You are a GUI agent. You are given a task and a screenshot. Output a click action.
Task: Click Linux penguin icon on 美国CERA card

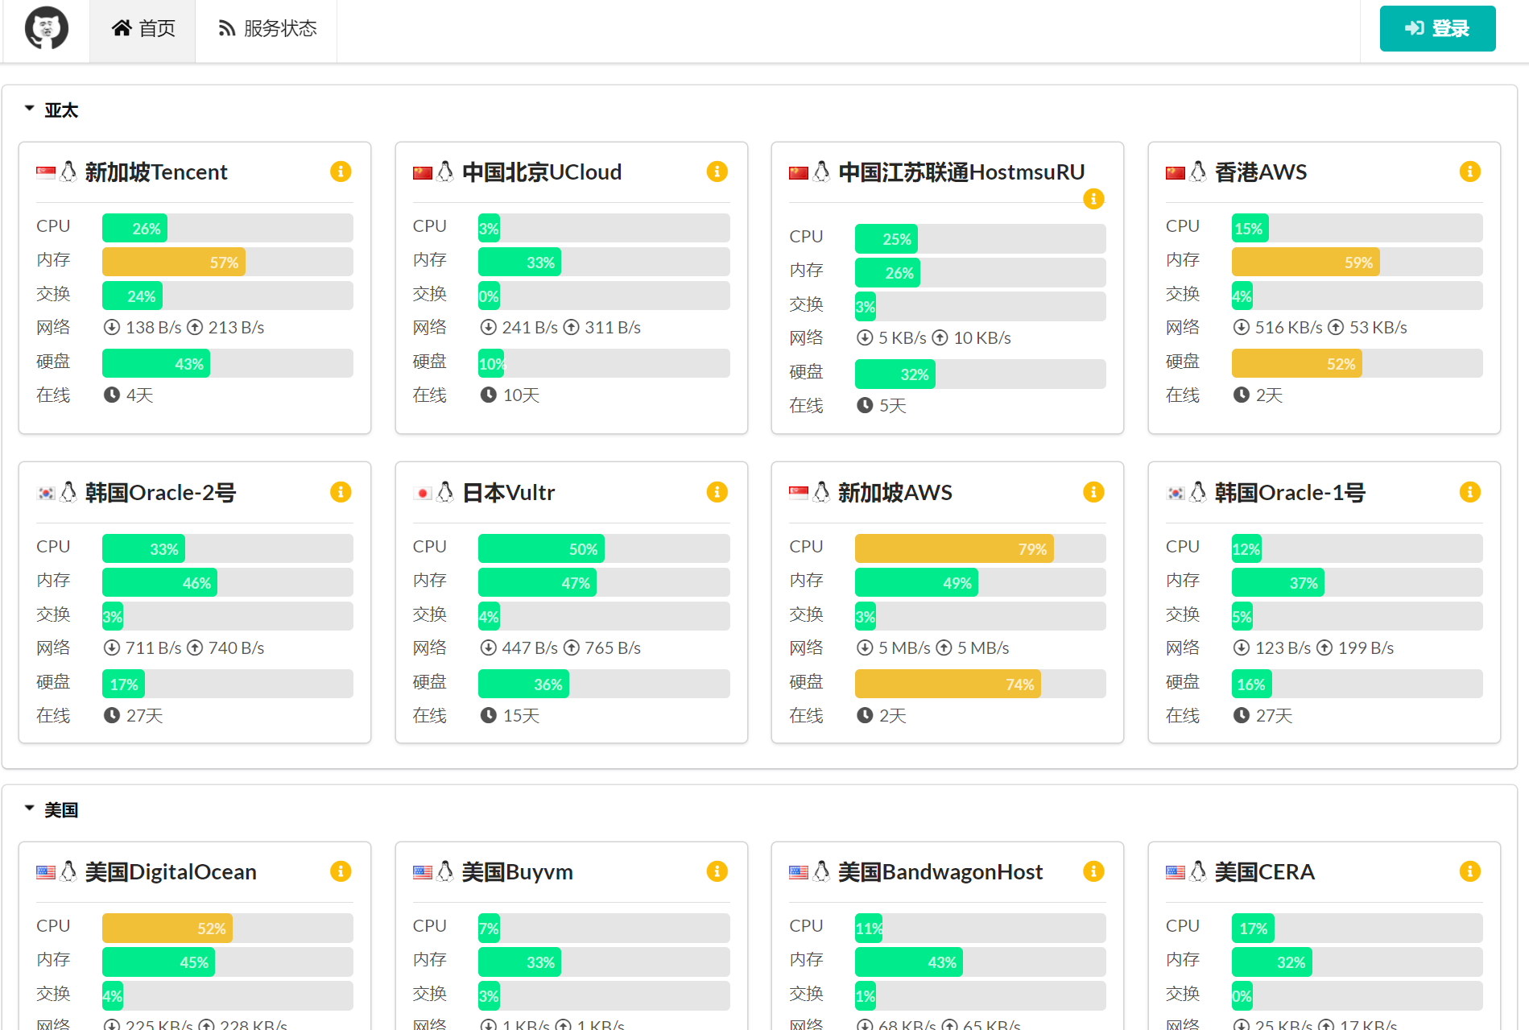point(1199,871)
